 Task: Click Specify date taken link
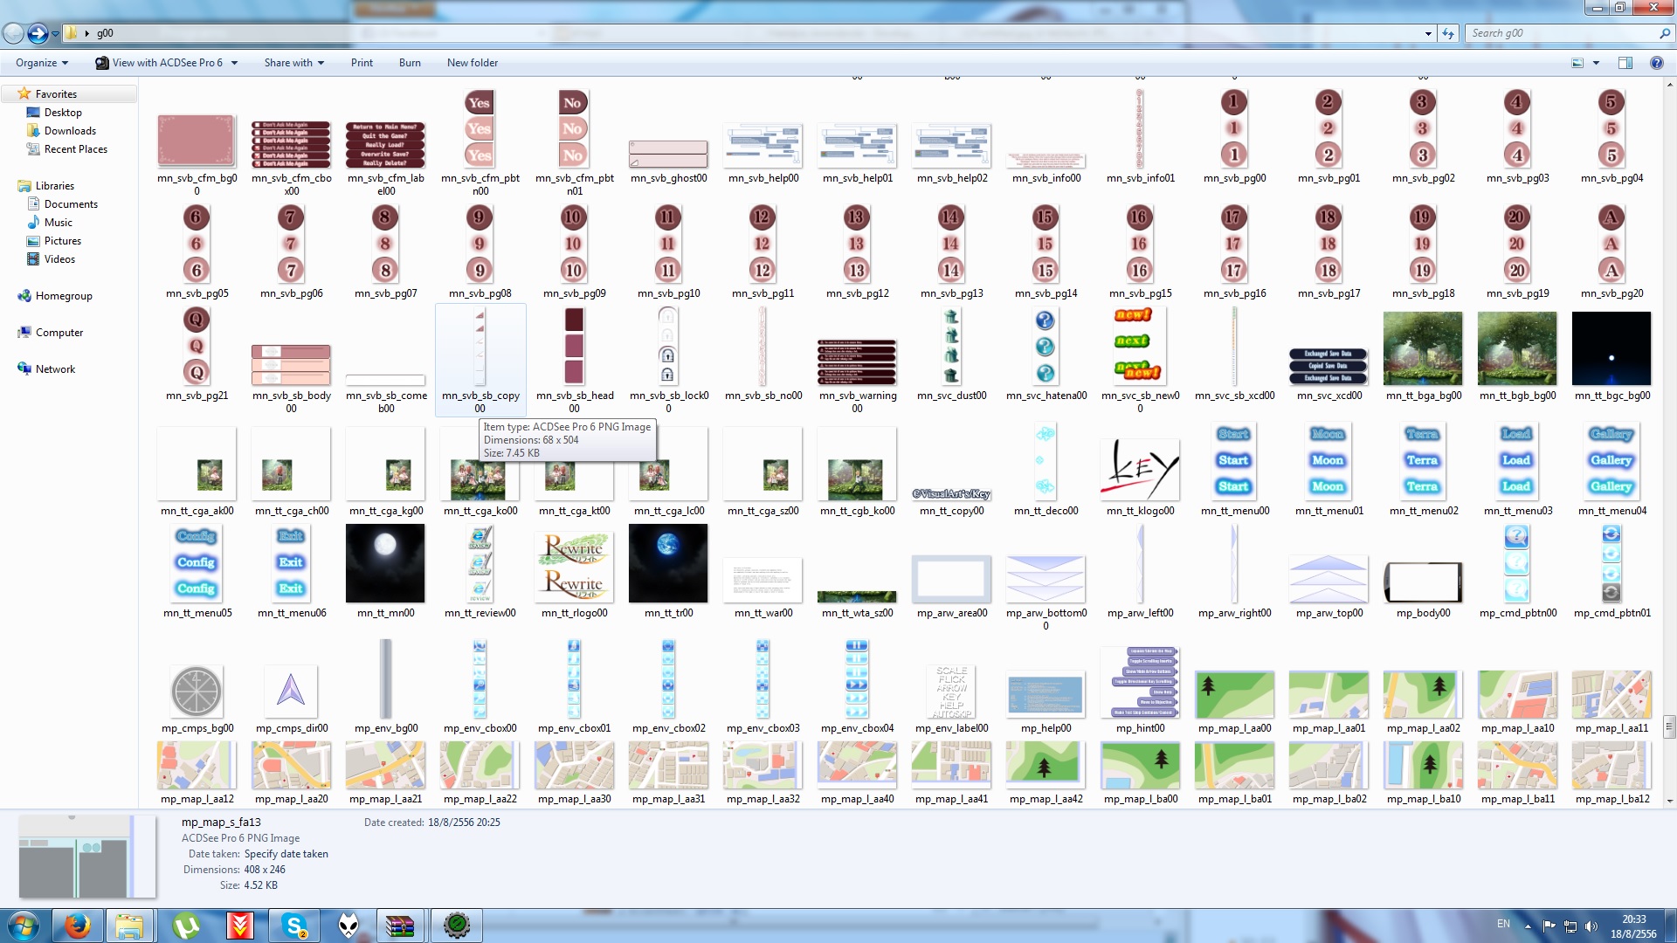(286, 854)
